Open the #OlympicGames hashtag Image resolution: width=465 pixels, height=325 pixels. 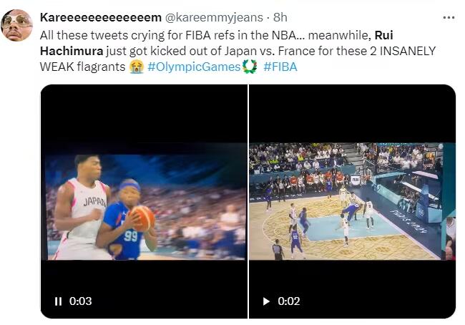[194, 67]
